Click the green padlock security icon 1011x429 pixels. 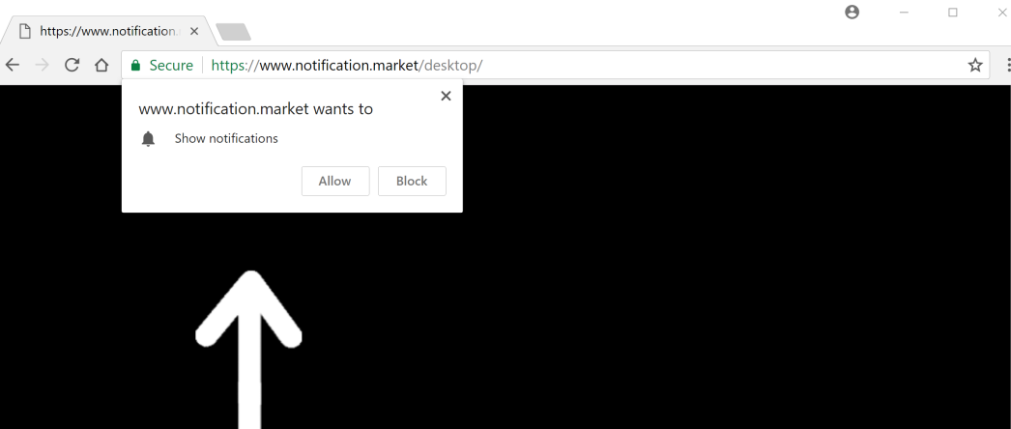135,65
